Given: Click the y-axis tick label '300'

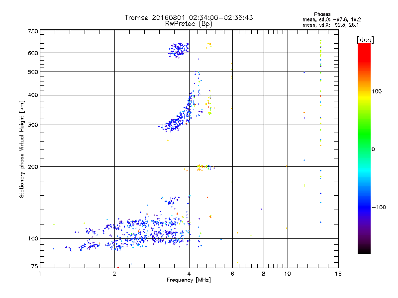Looking at the screenshot, I should (33, 125).
